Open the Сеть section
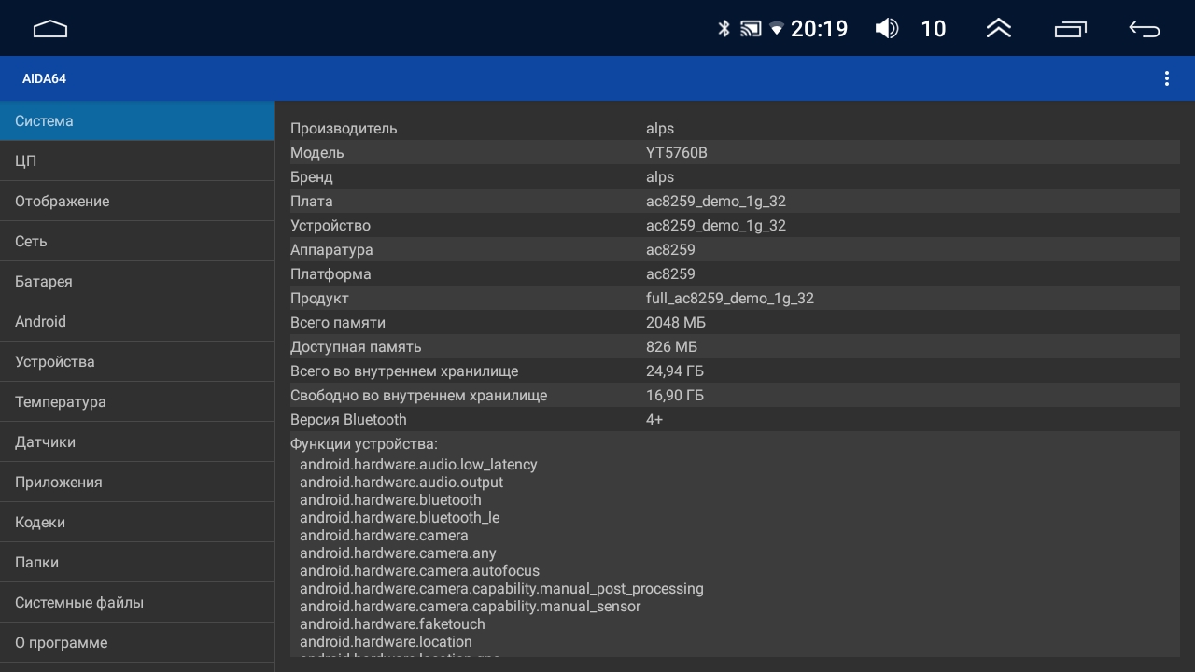The image size is (1195, 672). (137, 241)
